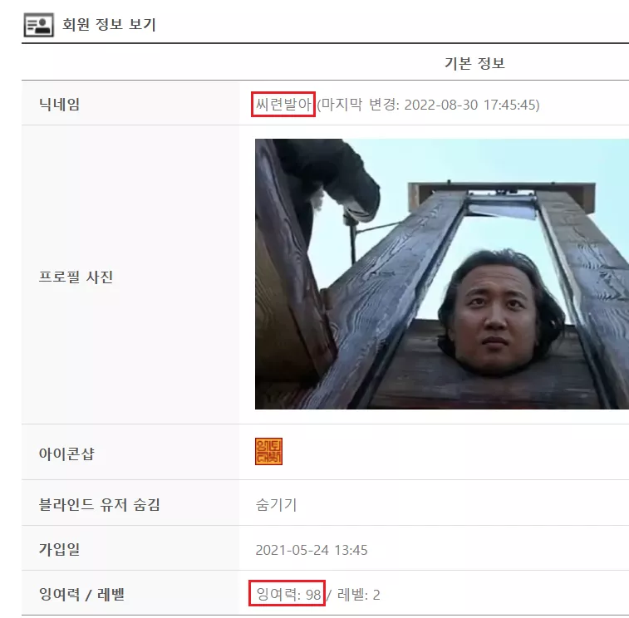Viewport: 629px width, 618px height.
Task: Click the 잉여력 / 레벨 row label
Action: [x=81, y=594]
